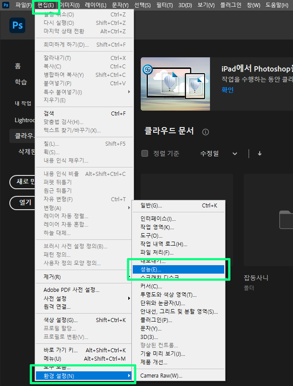Choose 커서(C)... preferences
The height and width of the screenshot is (386, 293).
coord(178,287)
